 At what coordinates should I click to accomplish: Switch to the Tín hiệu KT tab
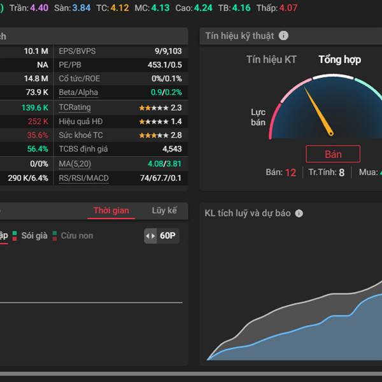click(x=272, y=60)
